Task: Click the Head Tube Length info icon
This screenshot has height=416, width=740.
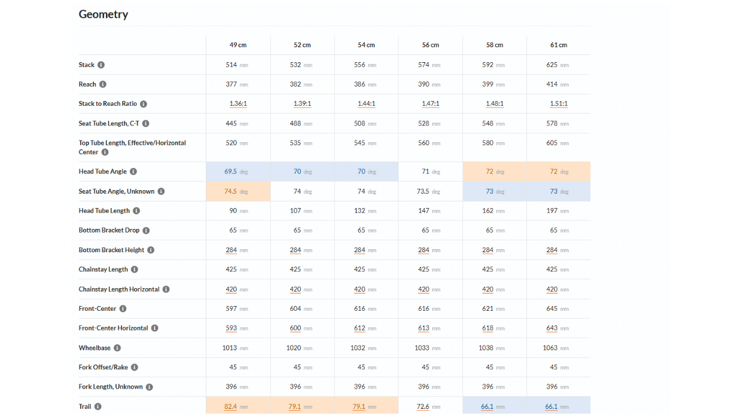Action: 136,211
